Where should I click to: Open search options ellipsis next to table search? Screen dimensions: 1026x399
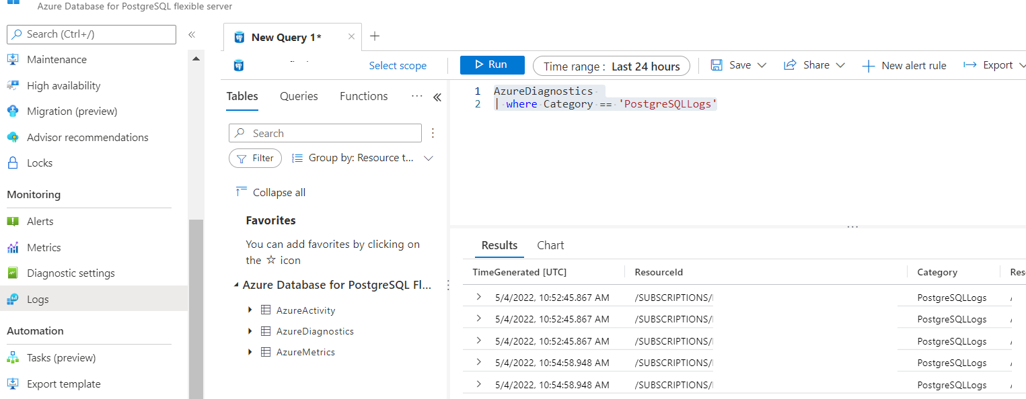[x=433, y=133]
